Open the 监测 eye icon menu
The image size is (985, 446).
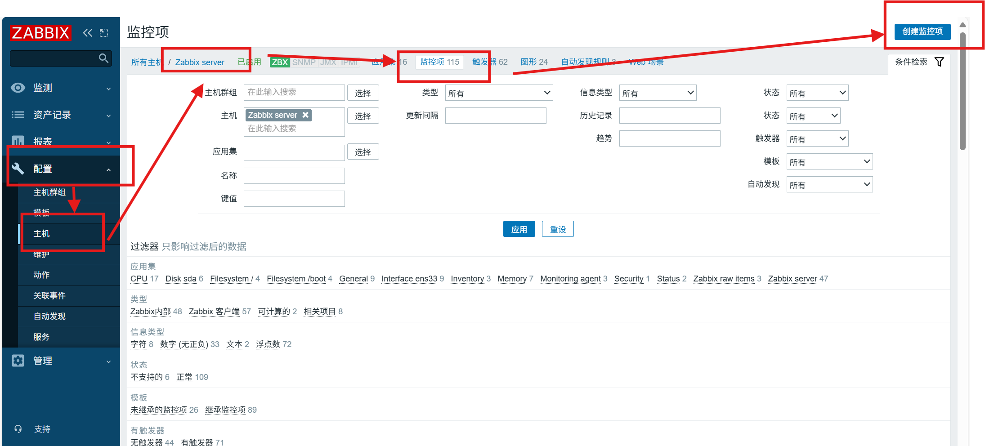[18, 88]
